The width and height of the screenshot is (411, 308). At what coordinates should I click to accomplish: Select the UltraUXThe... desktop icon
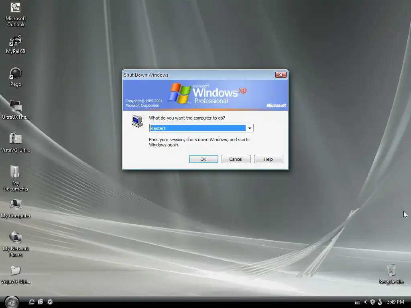16,110
